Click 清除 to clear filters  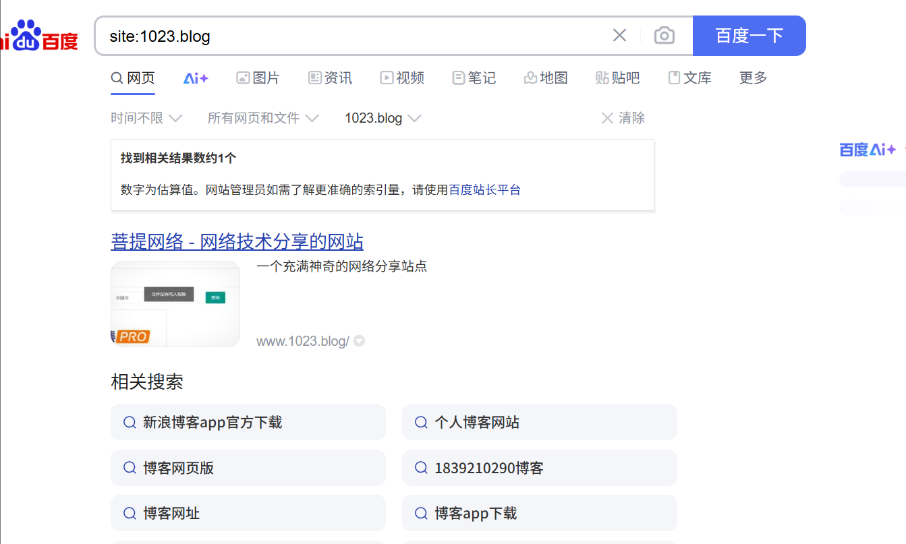tap(623, 119)
